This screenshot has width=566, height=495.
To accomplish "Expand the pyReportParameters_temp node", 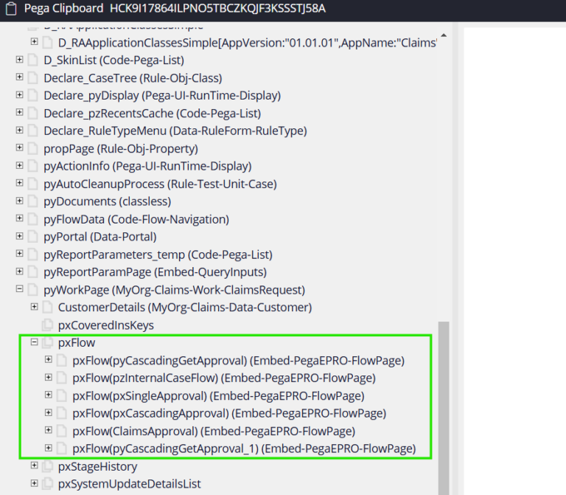I will click(x=19, y=254).
